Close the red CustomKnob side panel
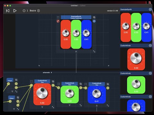154x115 pixels. tap(150, 46)
